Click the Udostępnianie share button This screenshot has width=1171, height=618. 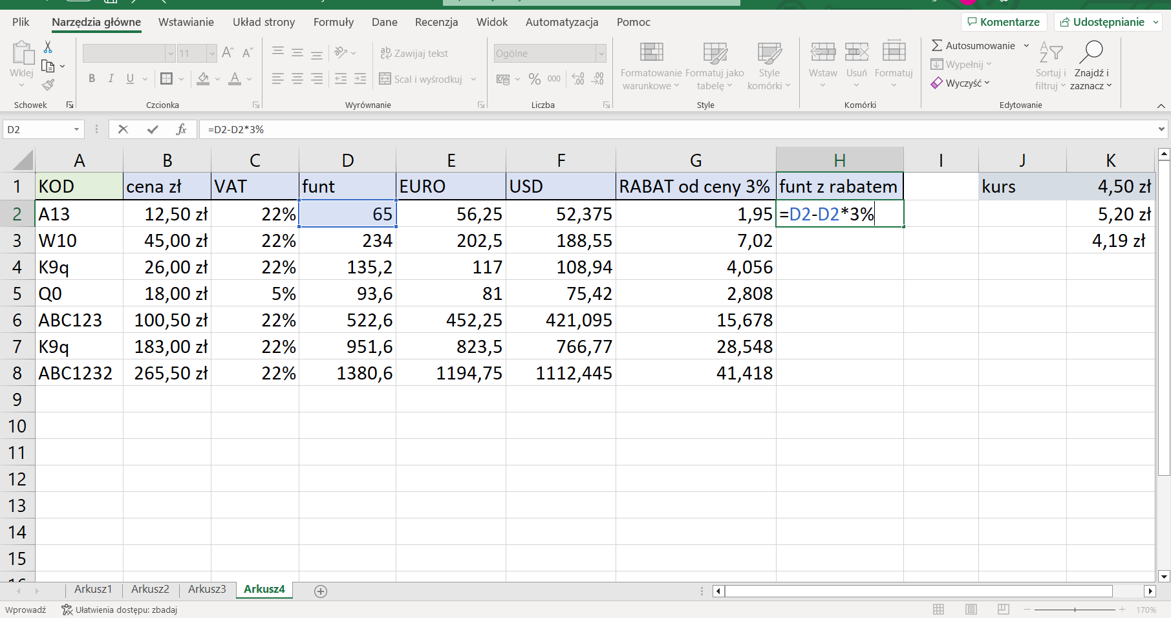pyautogui.click(x=1108, y=22)
